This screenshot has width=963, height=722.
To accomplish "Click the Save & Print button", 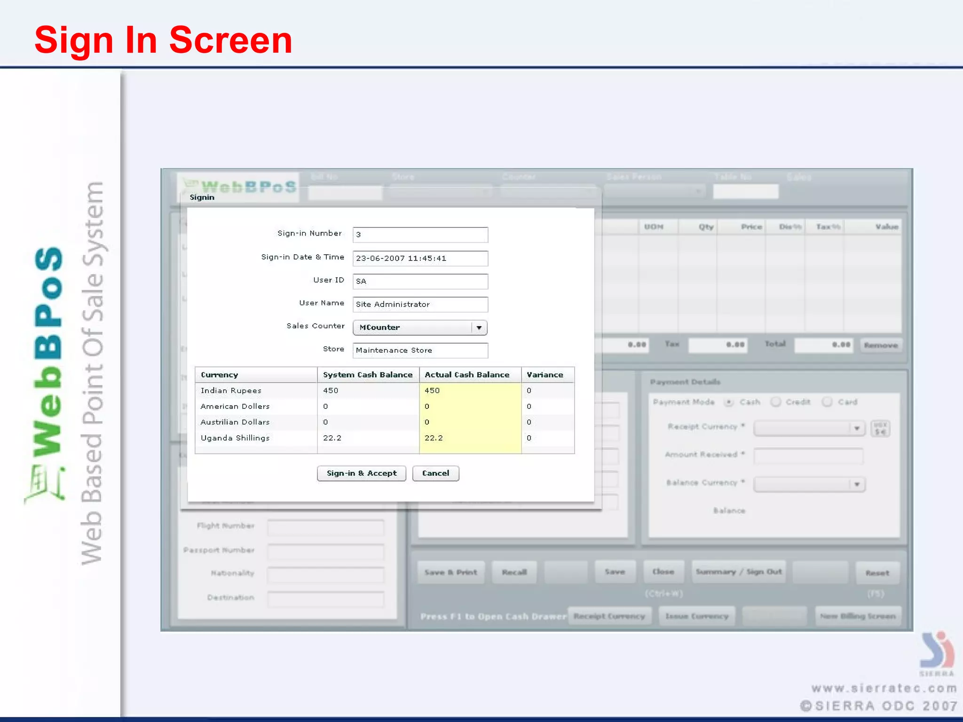I will pyautogui.click(x=450, y=573).
